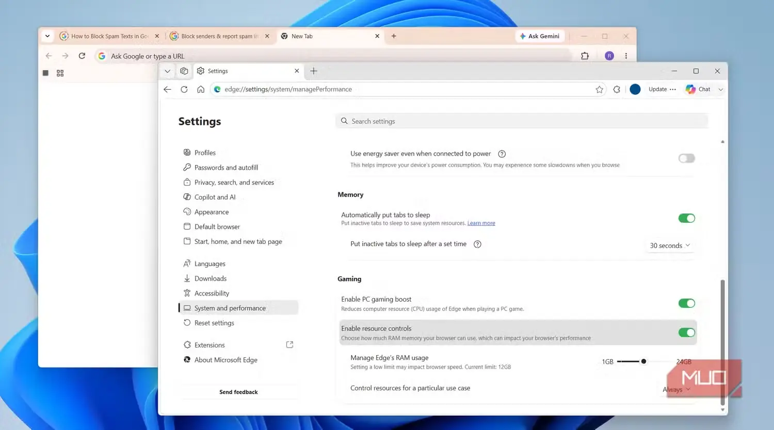The height and width of the screenshot is (430, 774).
Task: Click the Edge back arrow button
Action: pyautogui.click(x=167, y=89)
